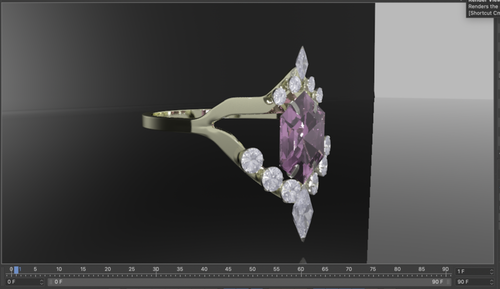
Task: Click stepper arrows on bottom-right "90 F" field
Action: click(x=491, y=282)
